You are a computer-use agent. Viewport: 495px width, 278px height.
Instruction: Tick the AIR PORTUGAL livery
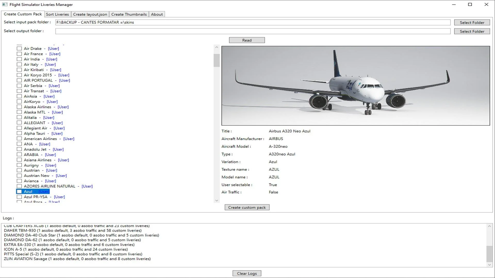click(x=19, y=80)
